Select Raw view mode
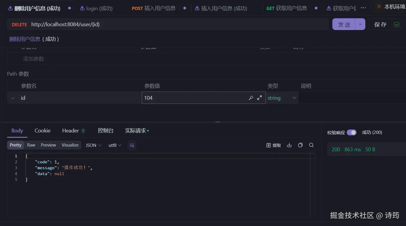The image size is (406, 226). (x=31, y=145)
